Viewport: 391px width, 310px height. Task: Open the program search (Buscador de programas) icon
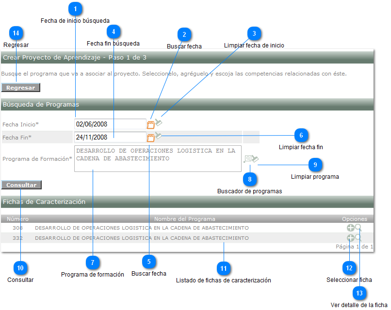247,159
